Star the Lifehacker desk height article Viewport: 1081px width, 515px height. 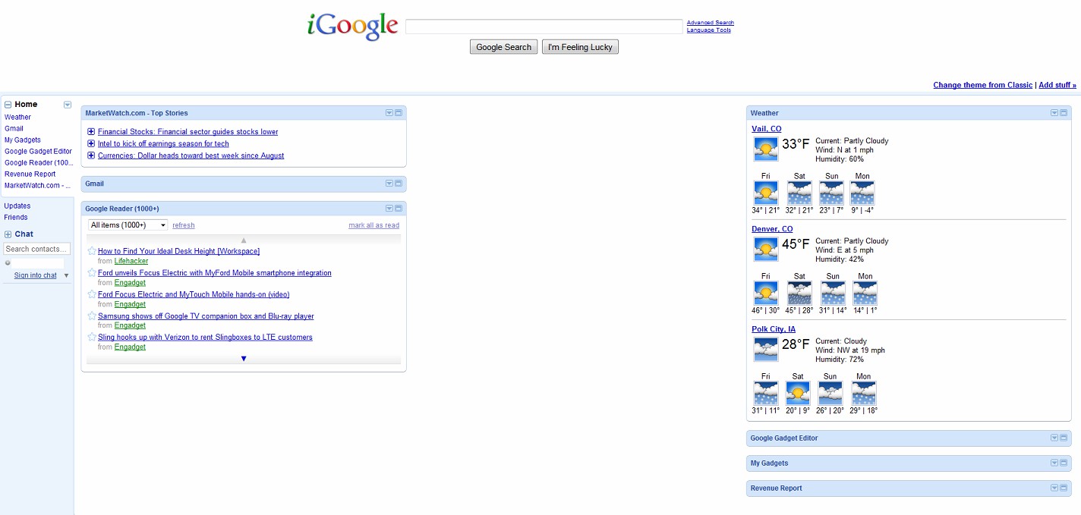[92, 251]
